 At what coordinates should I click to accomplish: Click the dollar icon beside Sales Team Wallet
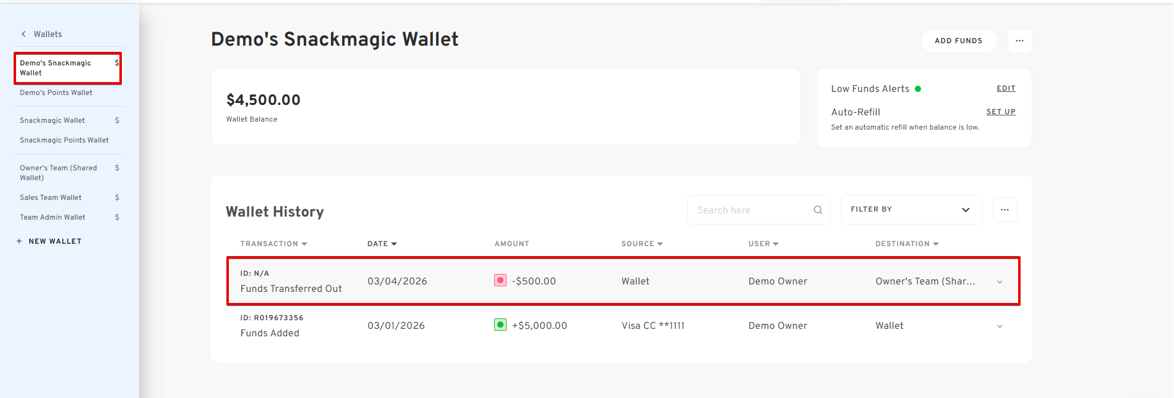[x=117, y=197]
